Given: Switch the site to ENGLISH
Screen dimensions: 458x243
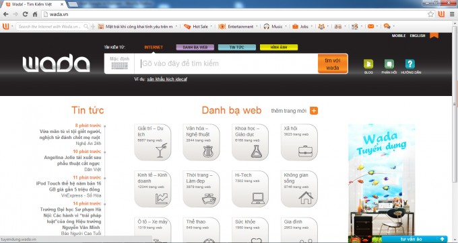Looking at the screenshot, I should tap(418, 36).
